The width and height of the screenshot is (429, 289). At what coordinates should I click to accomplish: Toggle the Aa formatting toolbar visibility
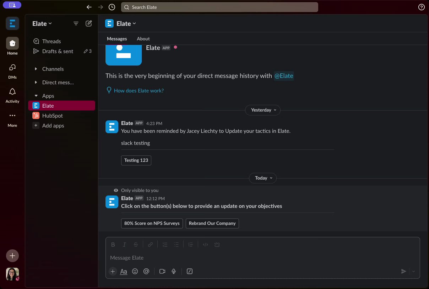[x=124, y=271]
